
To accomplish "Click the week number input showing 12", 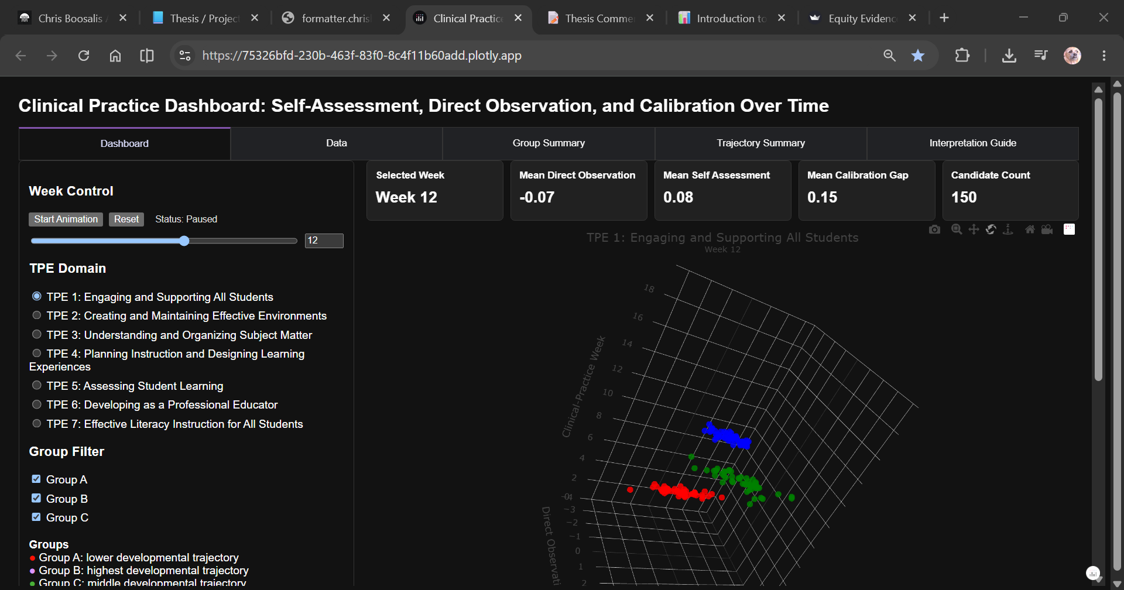I will [x=324, y=241].
